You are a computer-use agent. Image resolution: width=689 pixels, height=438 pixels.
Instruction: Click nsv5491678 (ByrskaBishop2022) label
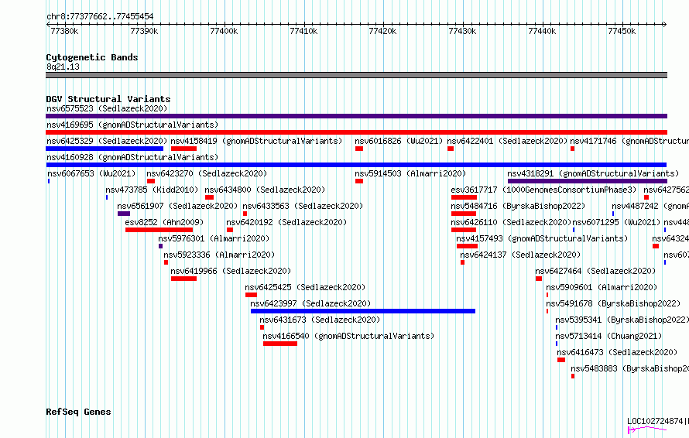tap(613, 303)
